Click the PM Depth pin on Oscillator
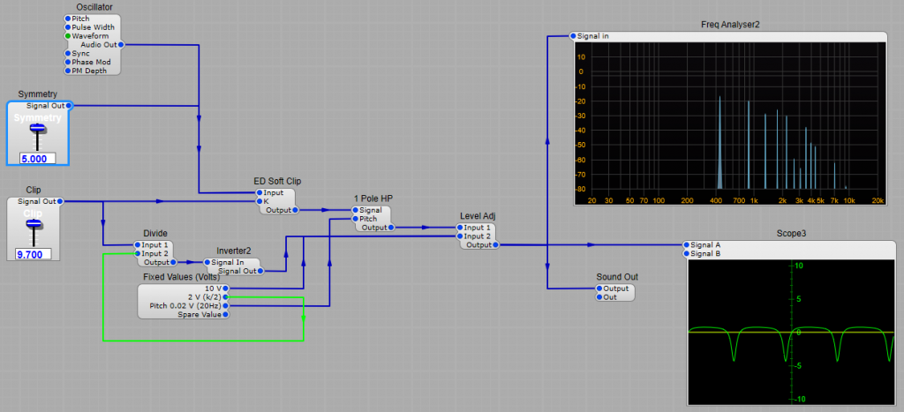Image resolution: width=904 pixels, height=412 pixels. [68, 71]
